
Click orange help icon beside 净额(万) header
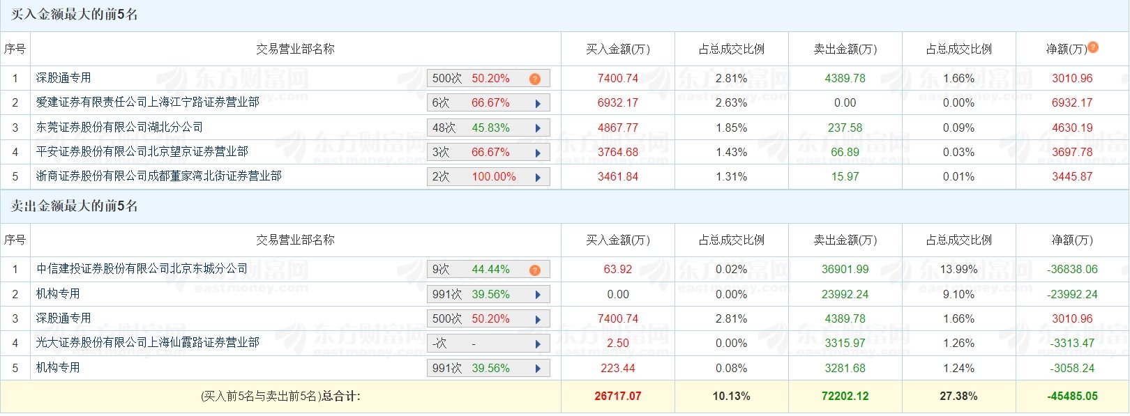coord(1093,47)
